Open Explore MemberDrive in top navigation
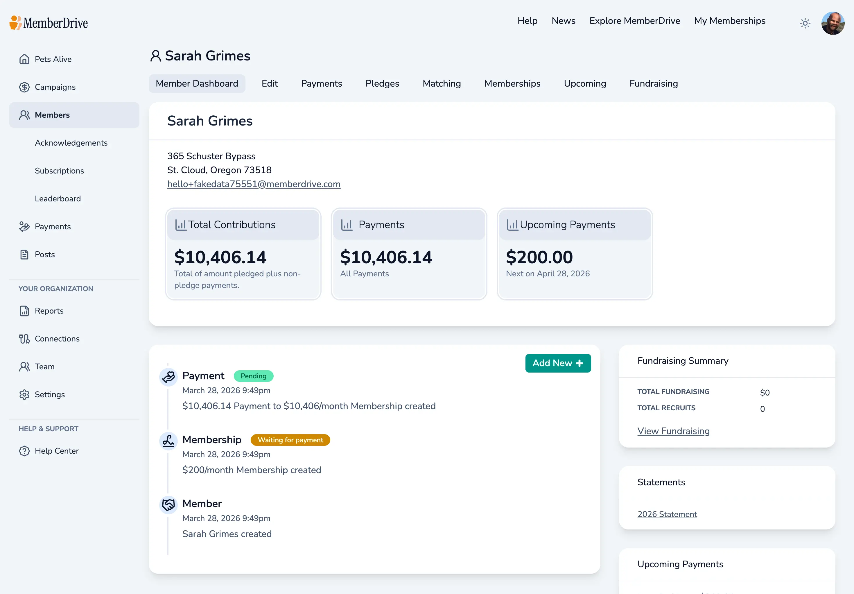This screenshot has height=594, width=854. click(635, 21)
